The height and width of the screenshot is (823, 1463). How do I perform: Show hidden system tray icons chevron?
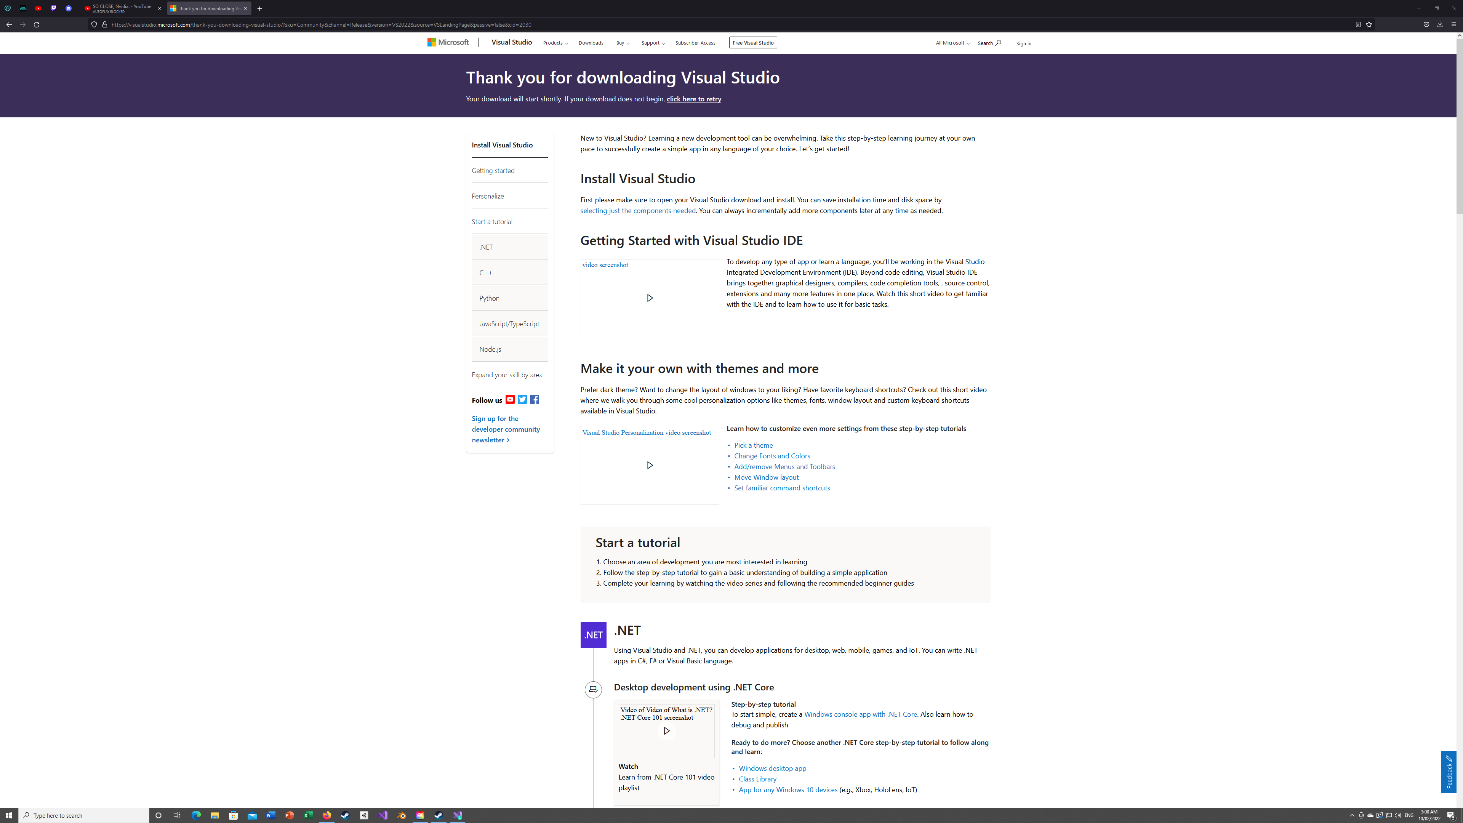pos(1352,816)
